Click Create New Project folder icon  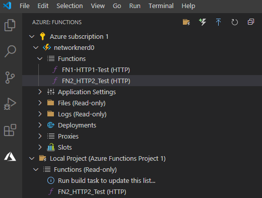pyautogui.click(x=186, y=22)
